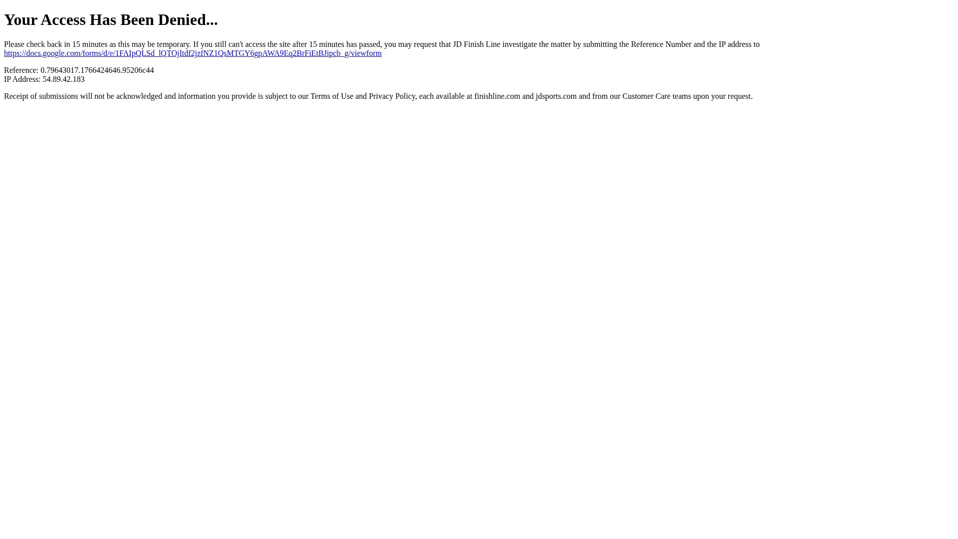This screenshot has width=958, height=539.
Task: Click "Receipt of submissions" sentence start
Action: [41, 96]
